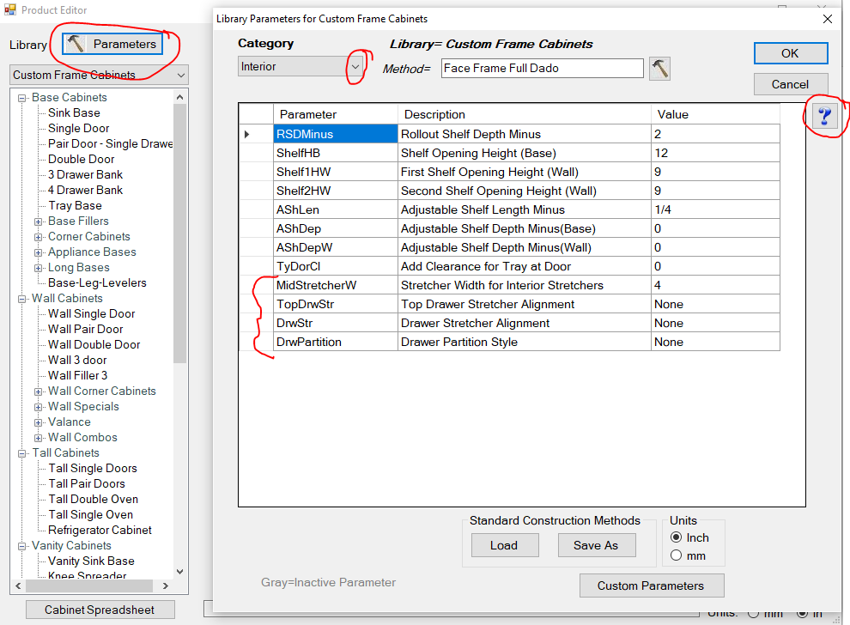Click the Library Parameters hammer button
The image size is (850, 625).
point(112,44)
